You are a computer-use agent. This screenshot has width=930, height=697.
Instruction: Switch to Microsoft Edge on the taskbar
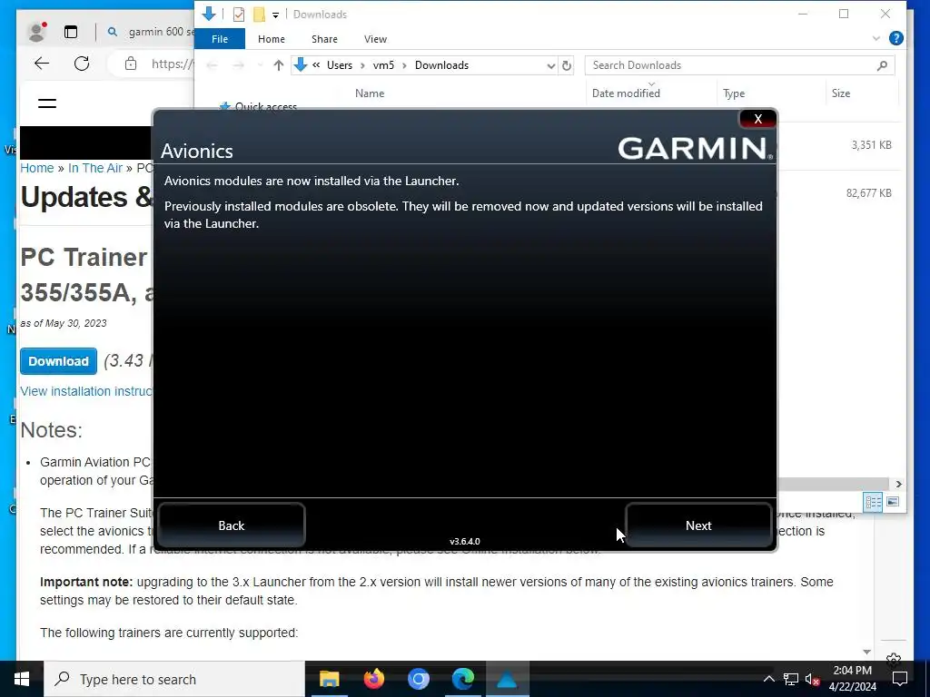coord(462,679)
